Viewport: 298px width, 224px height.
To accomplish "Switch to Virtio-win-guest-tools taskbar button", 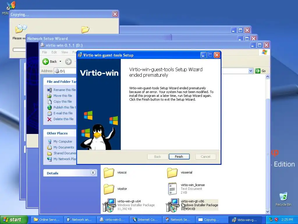I will click(x=245, y=220).
